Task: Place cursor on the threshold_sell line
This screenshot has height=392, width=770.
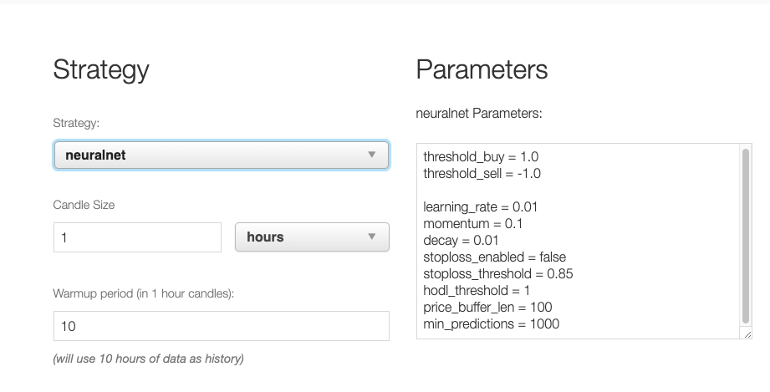Action: 482,174
